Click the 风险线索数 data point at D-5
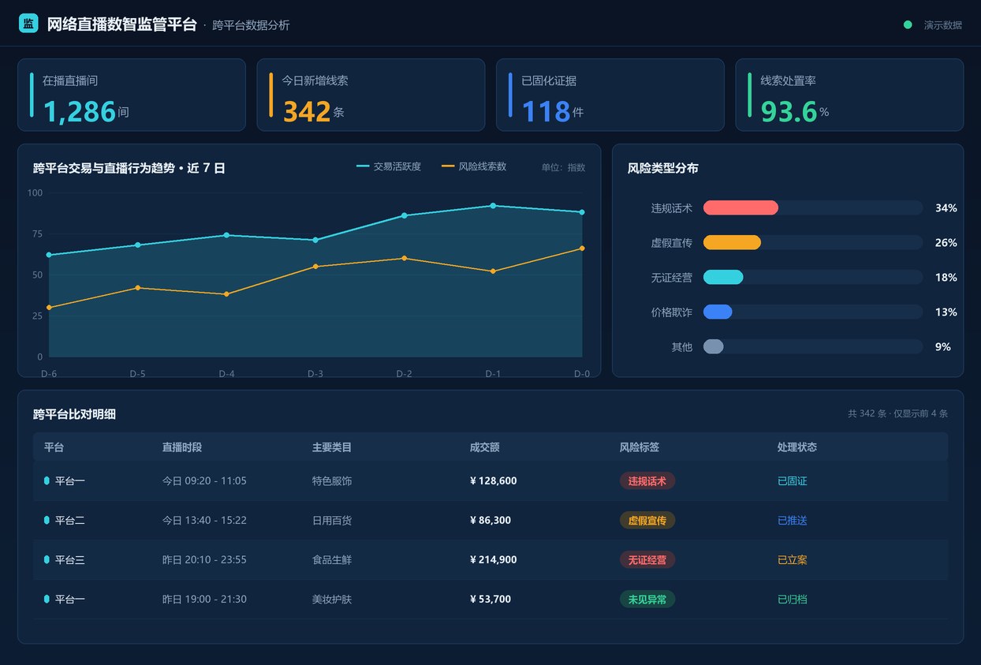 (x=138, y=288)
